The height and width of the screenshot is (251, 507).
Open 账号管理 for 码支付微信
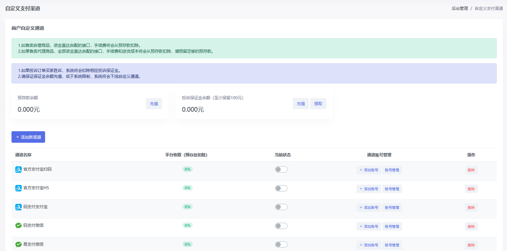click(x=392, y=226)
